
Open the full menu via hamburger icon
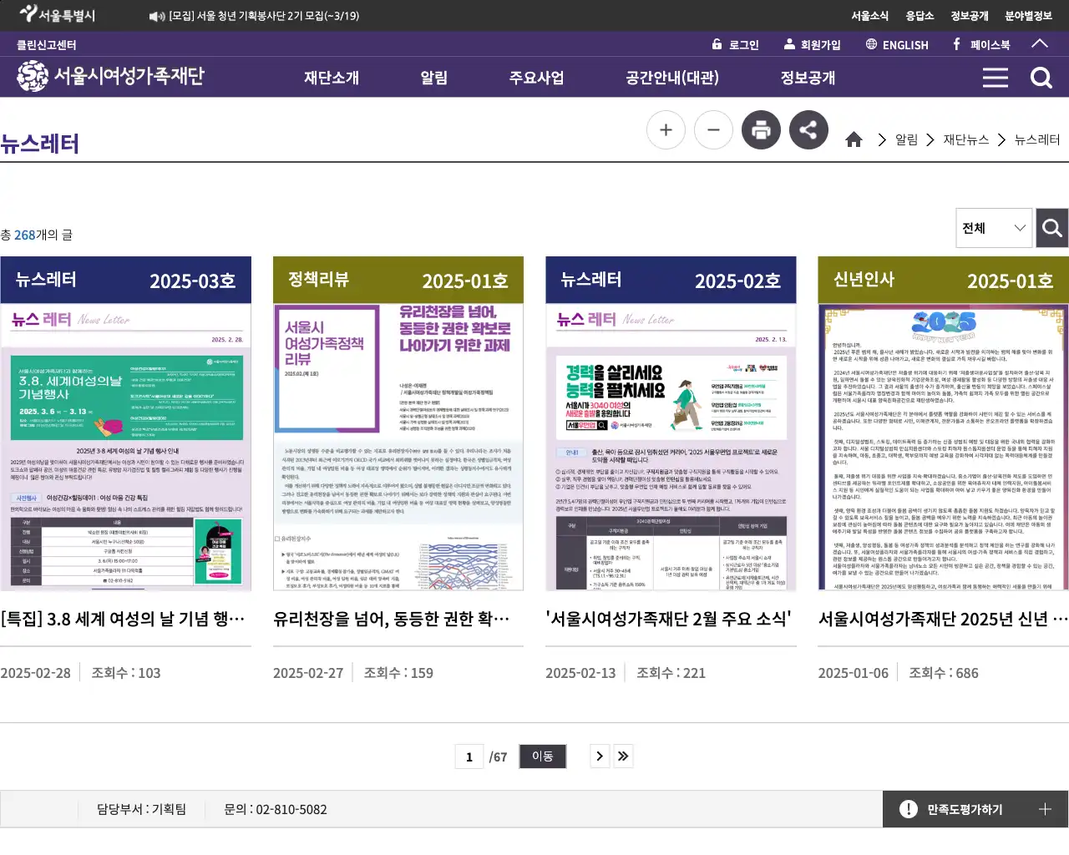995,77
